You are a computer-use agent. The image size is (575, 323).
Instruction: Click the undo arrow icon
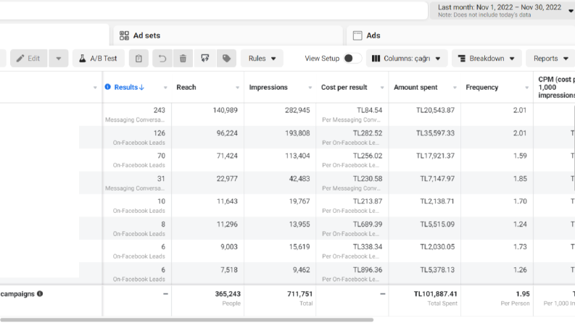[162, 58]
